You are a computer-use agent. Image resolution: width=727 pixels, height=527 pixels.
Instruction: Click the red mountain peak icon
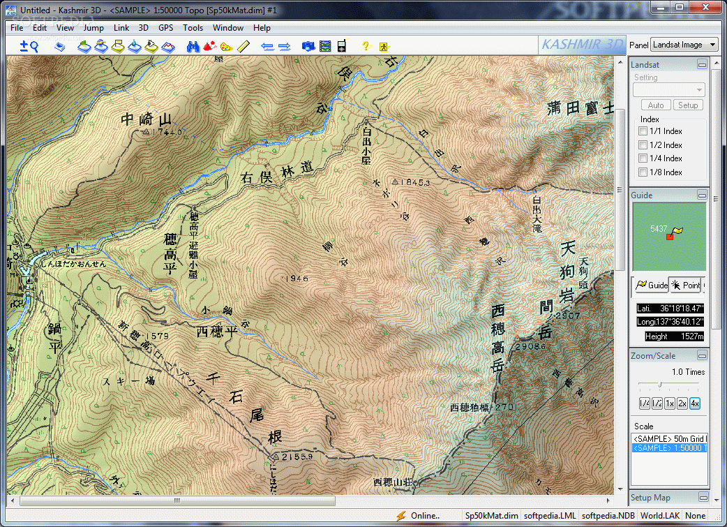209,46
